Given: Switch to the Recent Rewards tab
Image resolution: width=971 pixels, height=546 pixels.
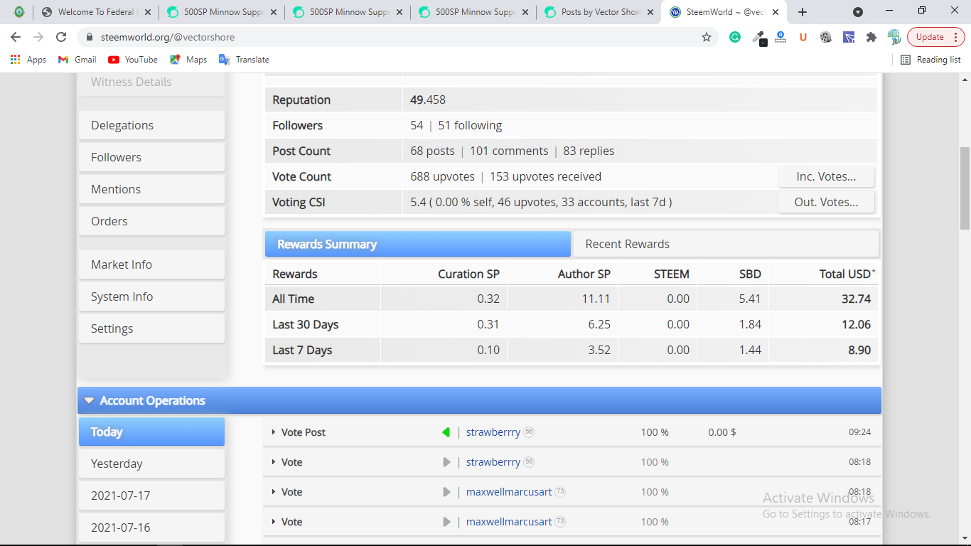Looking at the screenshot, I should point(627,244).
